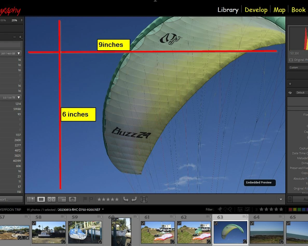Click metadata sync icon on thumbnail 63
This screenshot has width=308, height=246.
216,223
